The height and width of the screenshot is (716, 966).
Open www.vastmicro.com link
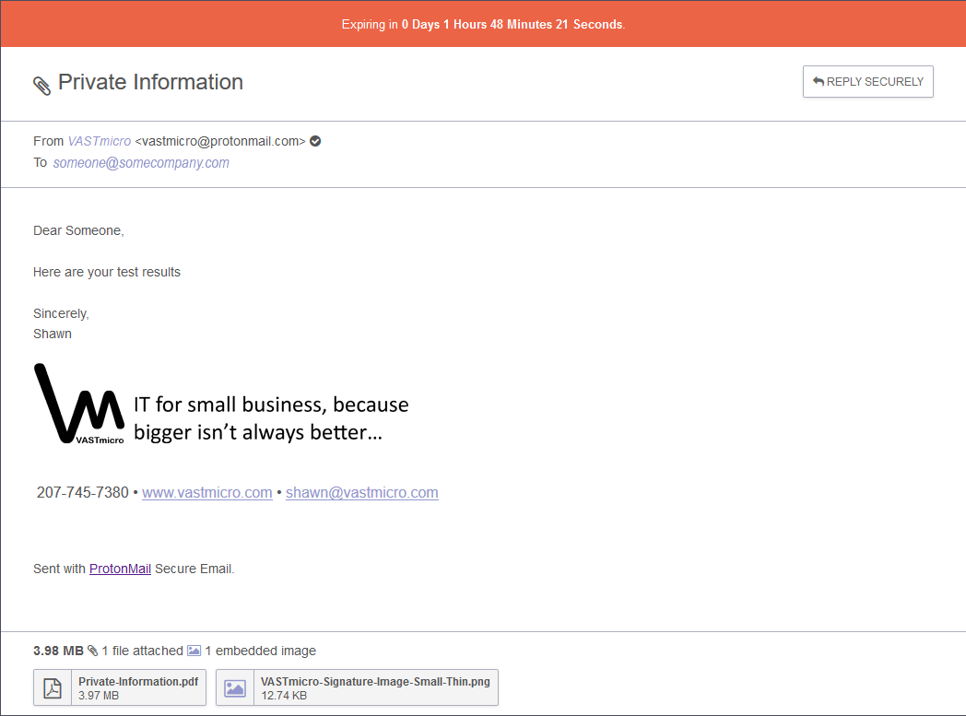click(x=207, y=492)
